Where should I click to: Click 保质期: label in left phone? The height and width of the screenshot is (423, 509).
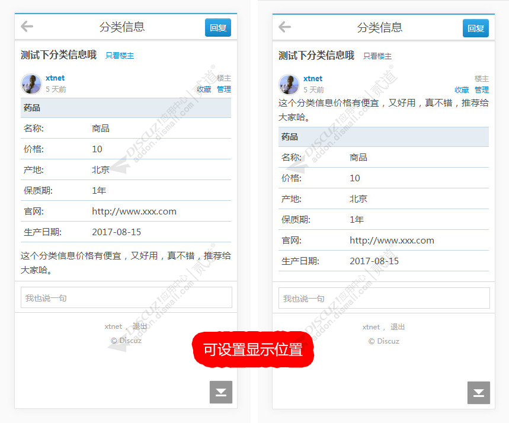pos(38,191)
